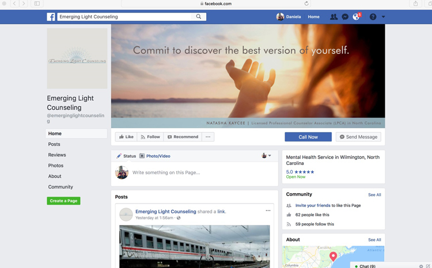Open the cover photo with hand
The image size is (432, 268).
pyautogui.click(x=248, y=76)
